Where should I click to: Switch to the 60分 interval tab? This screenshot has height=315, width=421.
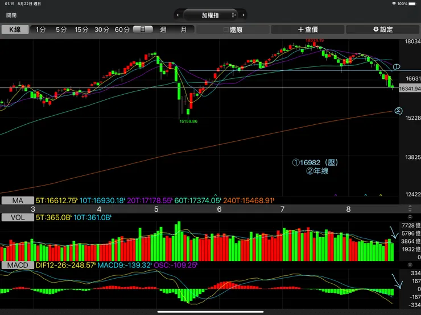pyautogui.click(x=122, y=30)
